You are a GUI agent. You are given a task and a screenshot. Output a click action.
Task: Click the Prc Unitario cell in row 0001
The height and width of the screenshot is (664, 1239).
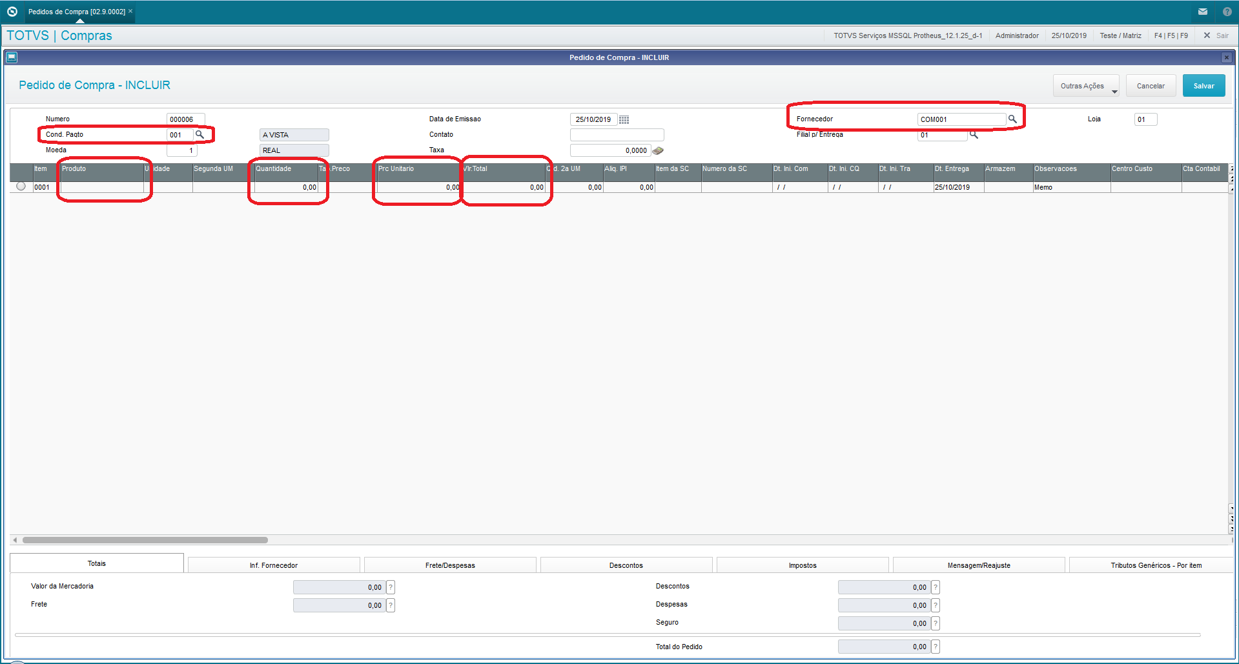(419, 187)
